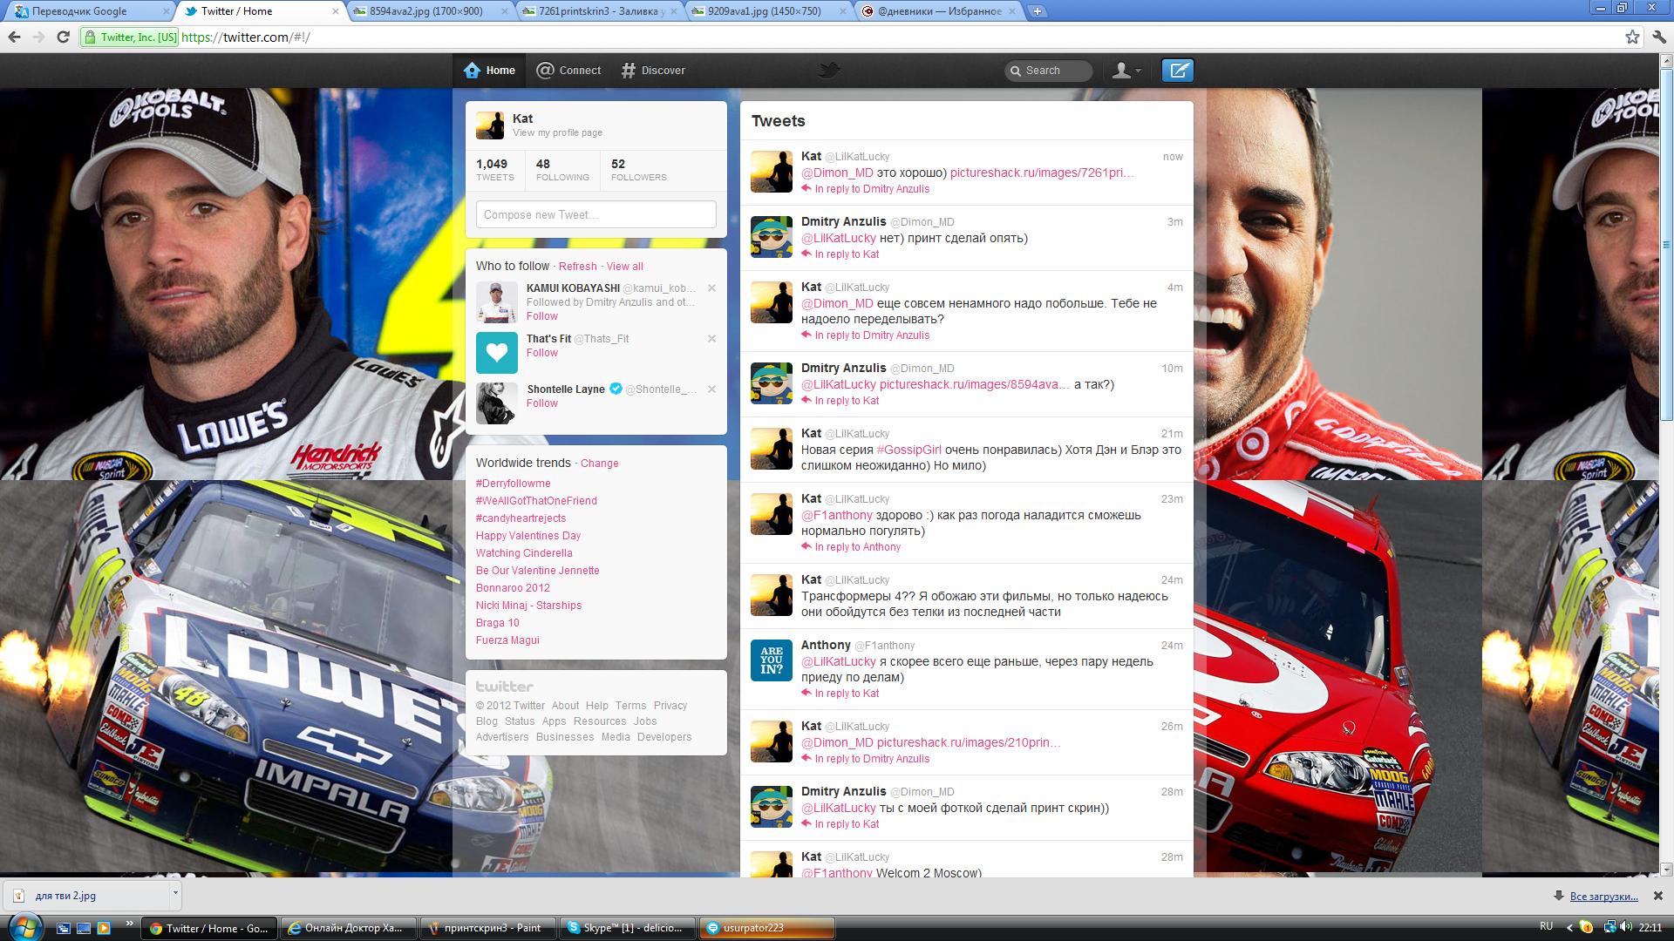Switch to @дневники Избранное tab
The height and width of the screenshot is (941, 1674).
click(x=940, y=11)
